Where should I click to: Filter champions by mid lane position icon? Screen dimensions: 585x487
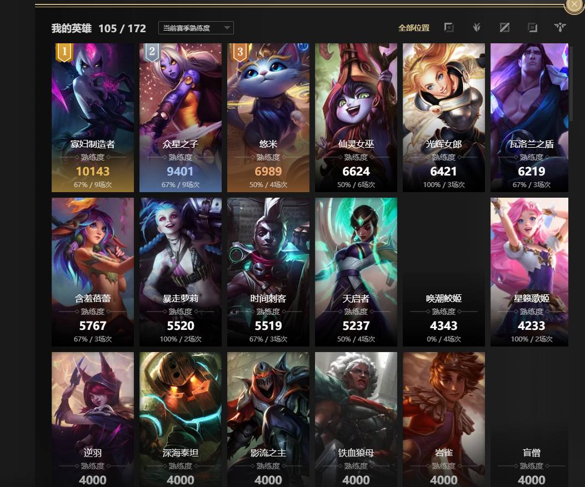coord(504,28)
